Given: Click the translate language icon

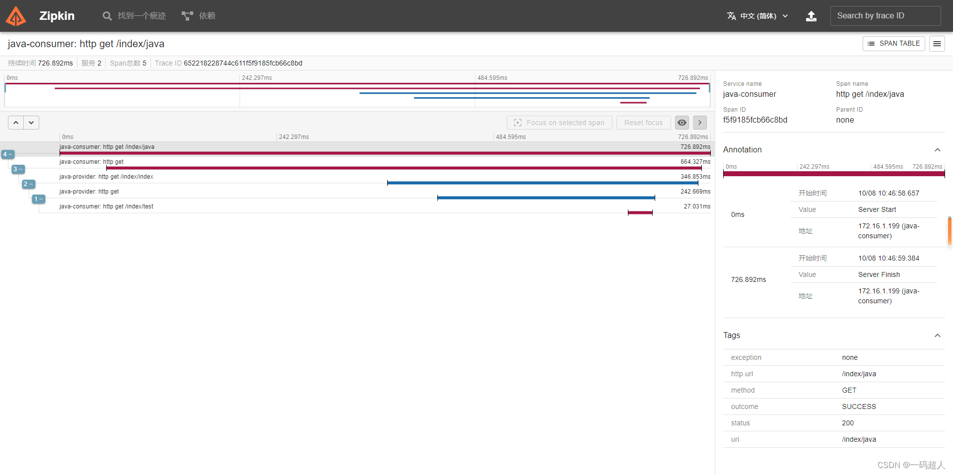Looking at the screenshot, I should (732, 15).
